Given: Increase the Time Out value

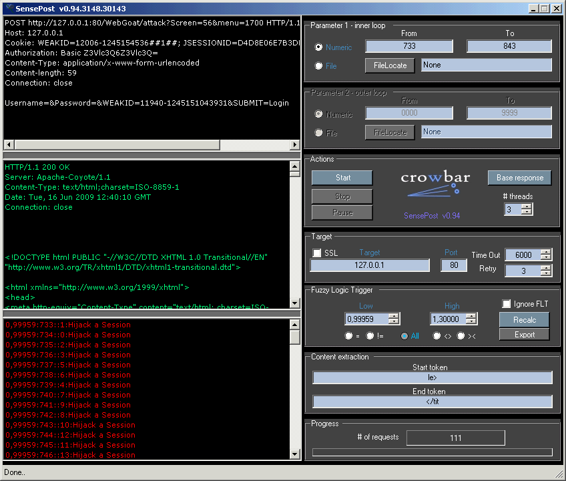Looking at the screenshot, I should coord(546,252).
